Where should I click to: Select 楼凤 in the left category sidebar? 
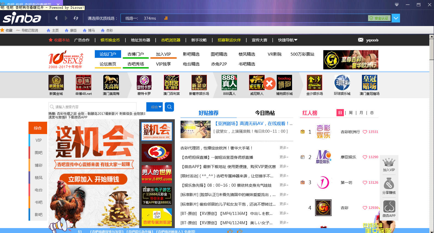click(38, 178)
